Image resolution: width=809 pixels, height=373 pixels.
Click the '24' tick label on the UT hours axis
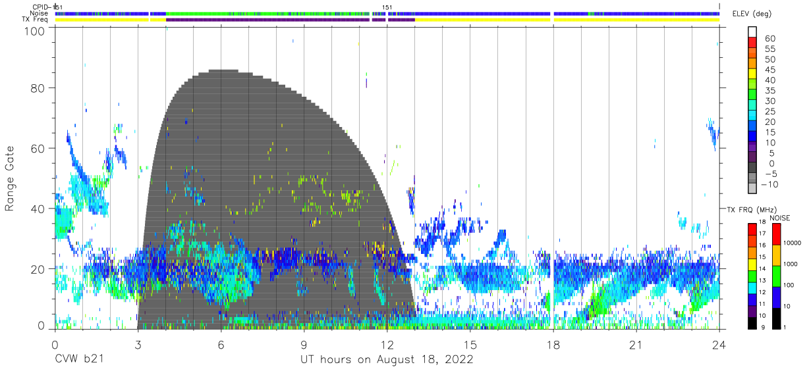tap(719, 345)
